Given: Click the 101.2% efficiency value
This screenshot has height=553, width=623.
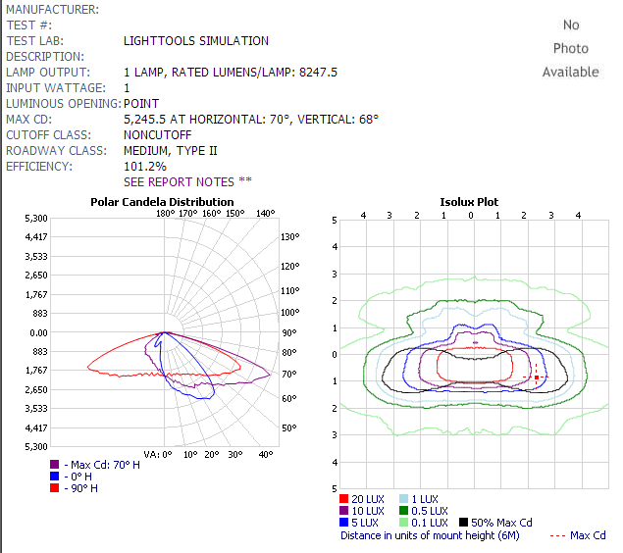Looking at the screenshot, I should coord(145,167).
